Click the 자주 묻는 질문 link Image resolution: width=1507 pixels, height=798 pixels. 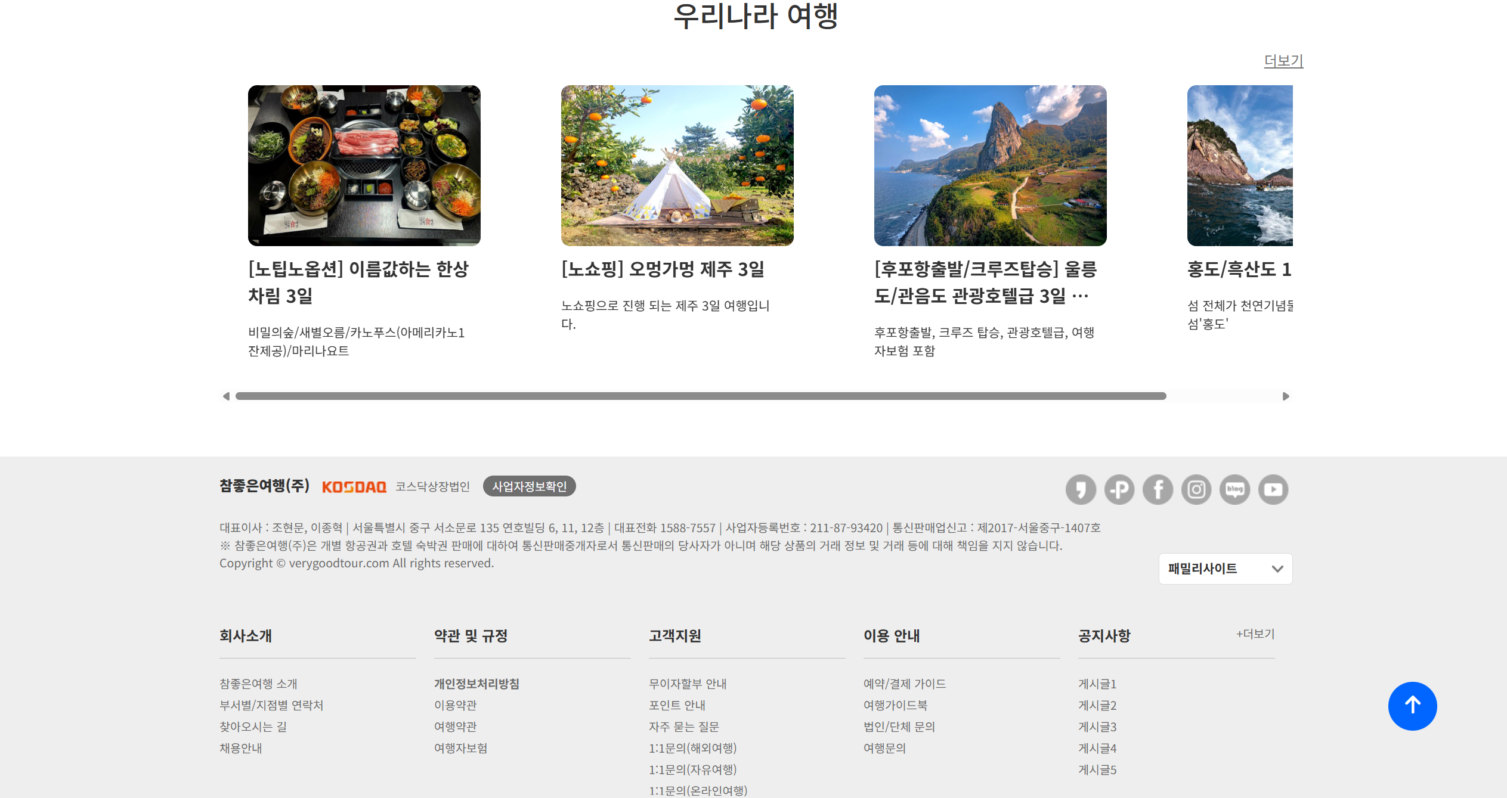tap(685, 726)
